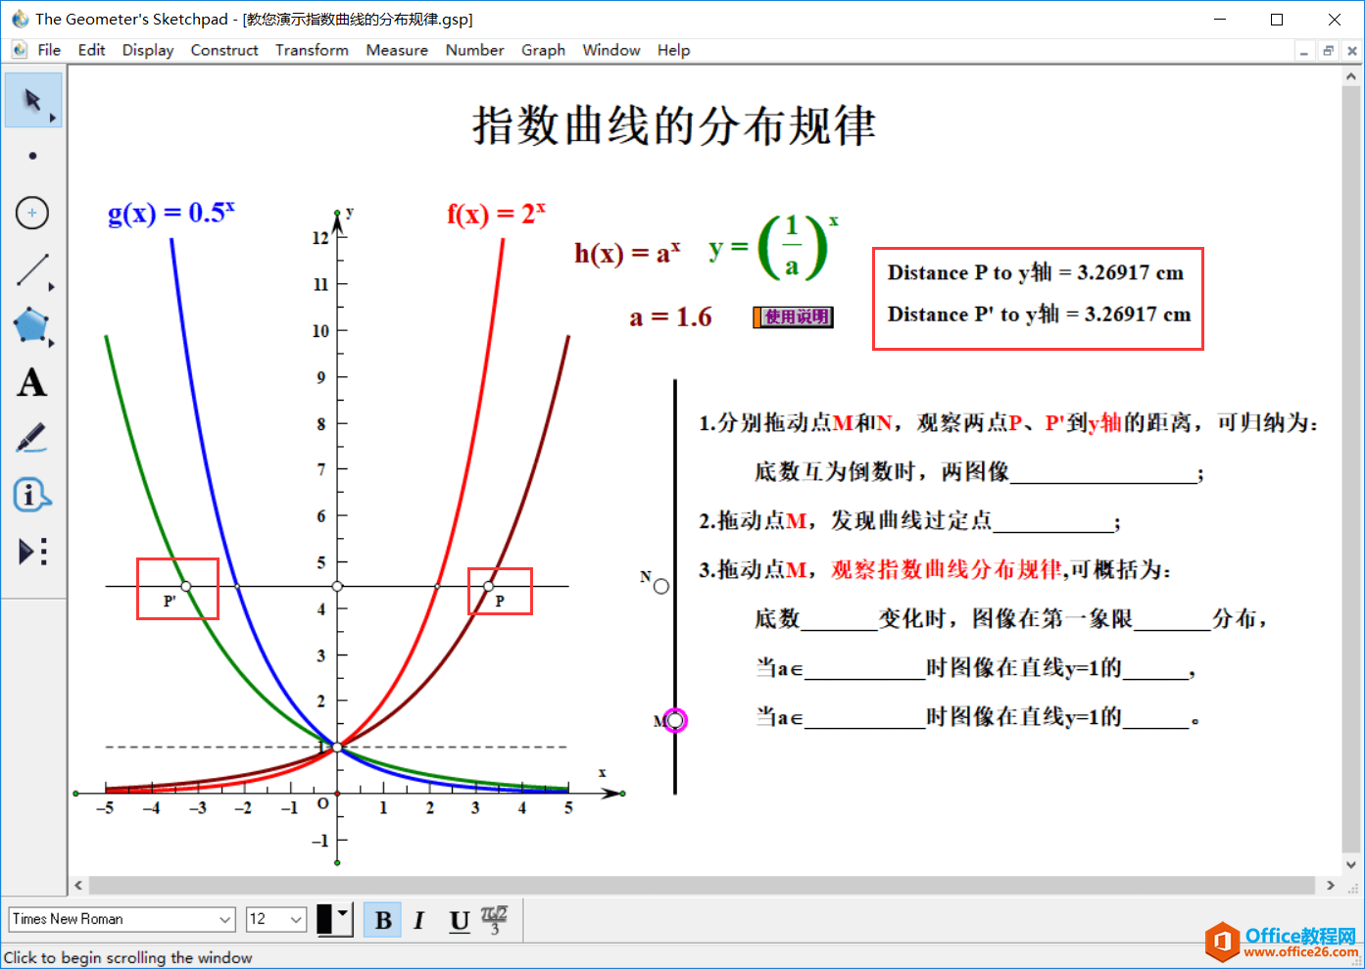Open the File menu

[49, 50]
